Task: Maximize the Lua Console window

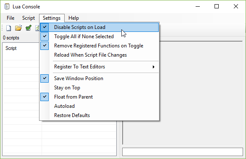Action: click(x=217, y=6)
